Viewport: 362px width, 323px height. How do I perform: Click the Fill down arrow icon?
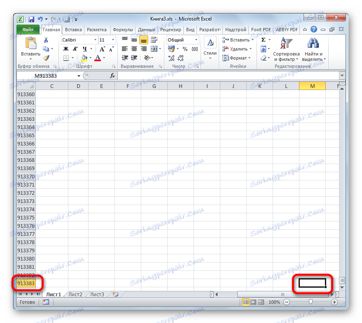coord(263,49)
